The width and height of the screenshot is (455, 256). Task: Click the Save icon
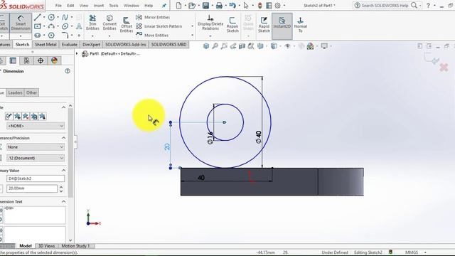[205, 6]
